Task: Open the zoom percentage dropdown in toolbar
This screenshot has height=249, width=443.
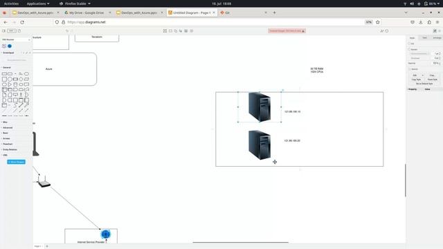Action: coord(12,30)
